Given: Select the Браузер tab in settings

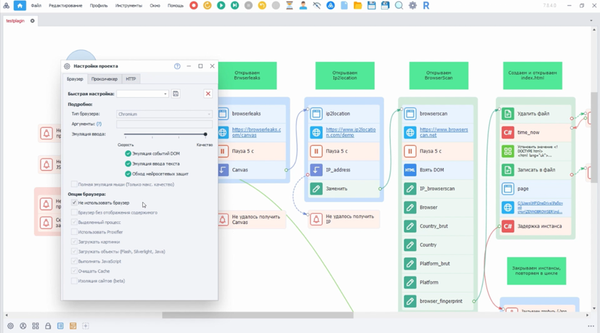Looking at the screenshot, I should coord(75,79).
